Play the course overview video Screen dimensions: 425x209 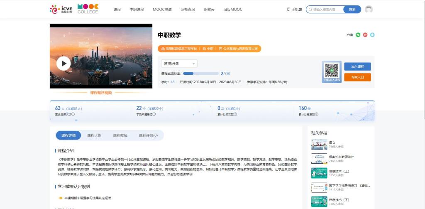click(64, 64)
